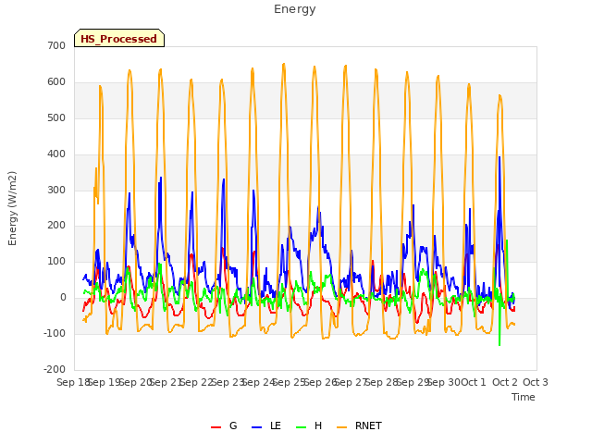Click the Oct 3 x-axis label

(536, 382)
